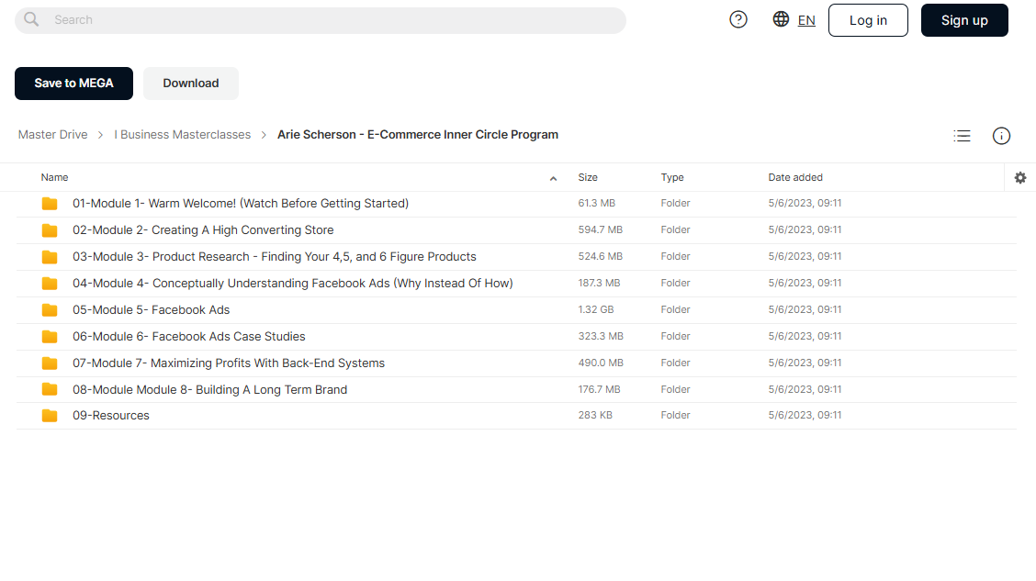This screenshot has width=1036, height=581.
Task: Click Save to MEGA button
Action: coord(74,84)
